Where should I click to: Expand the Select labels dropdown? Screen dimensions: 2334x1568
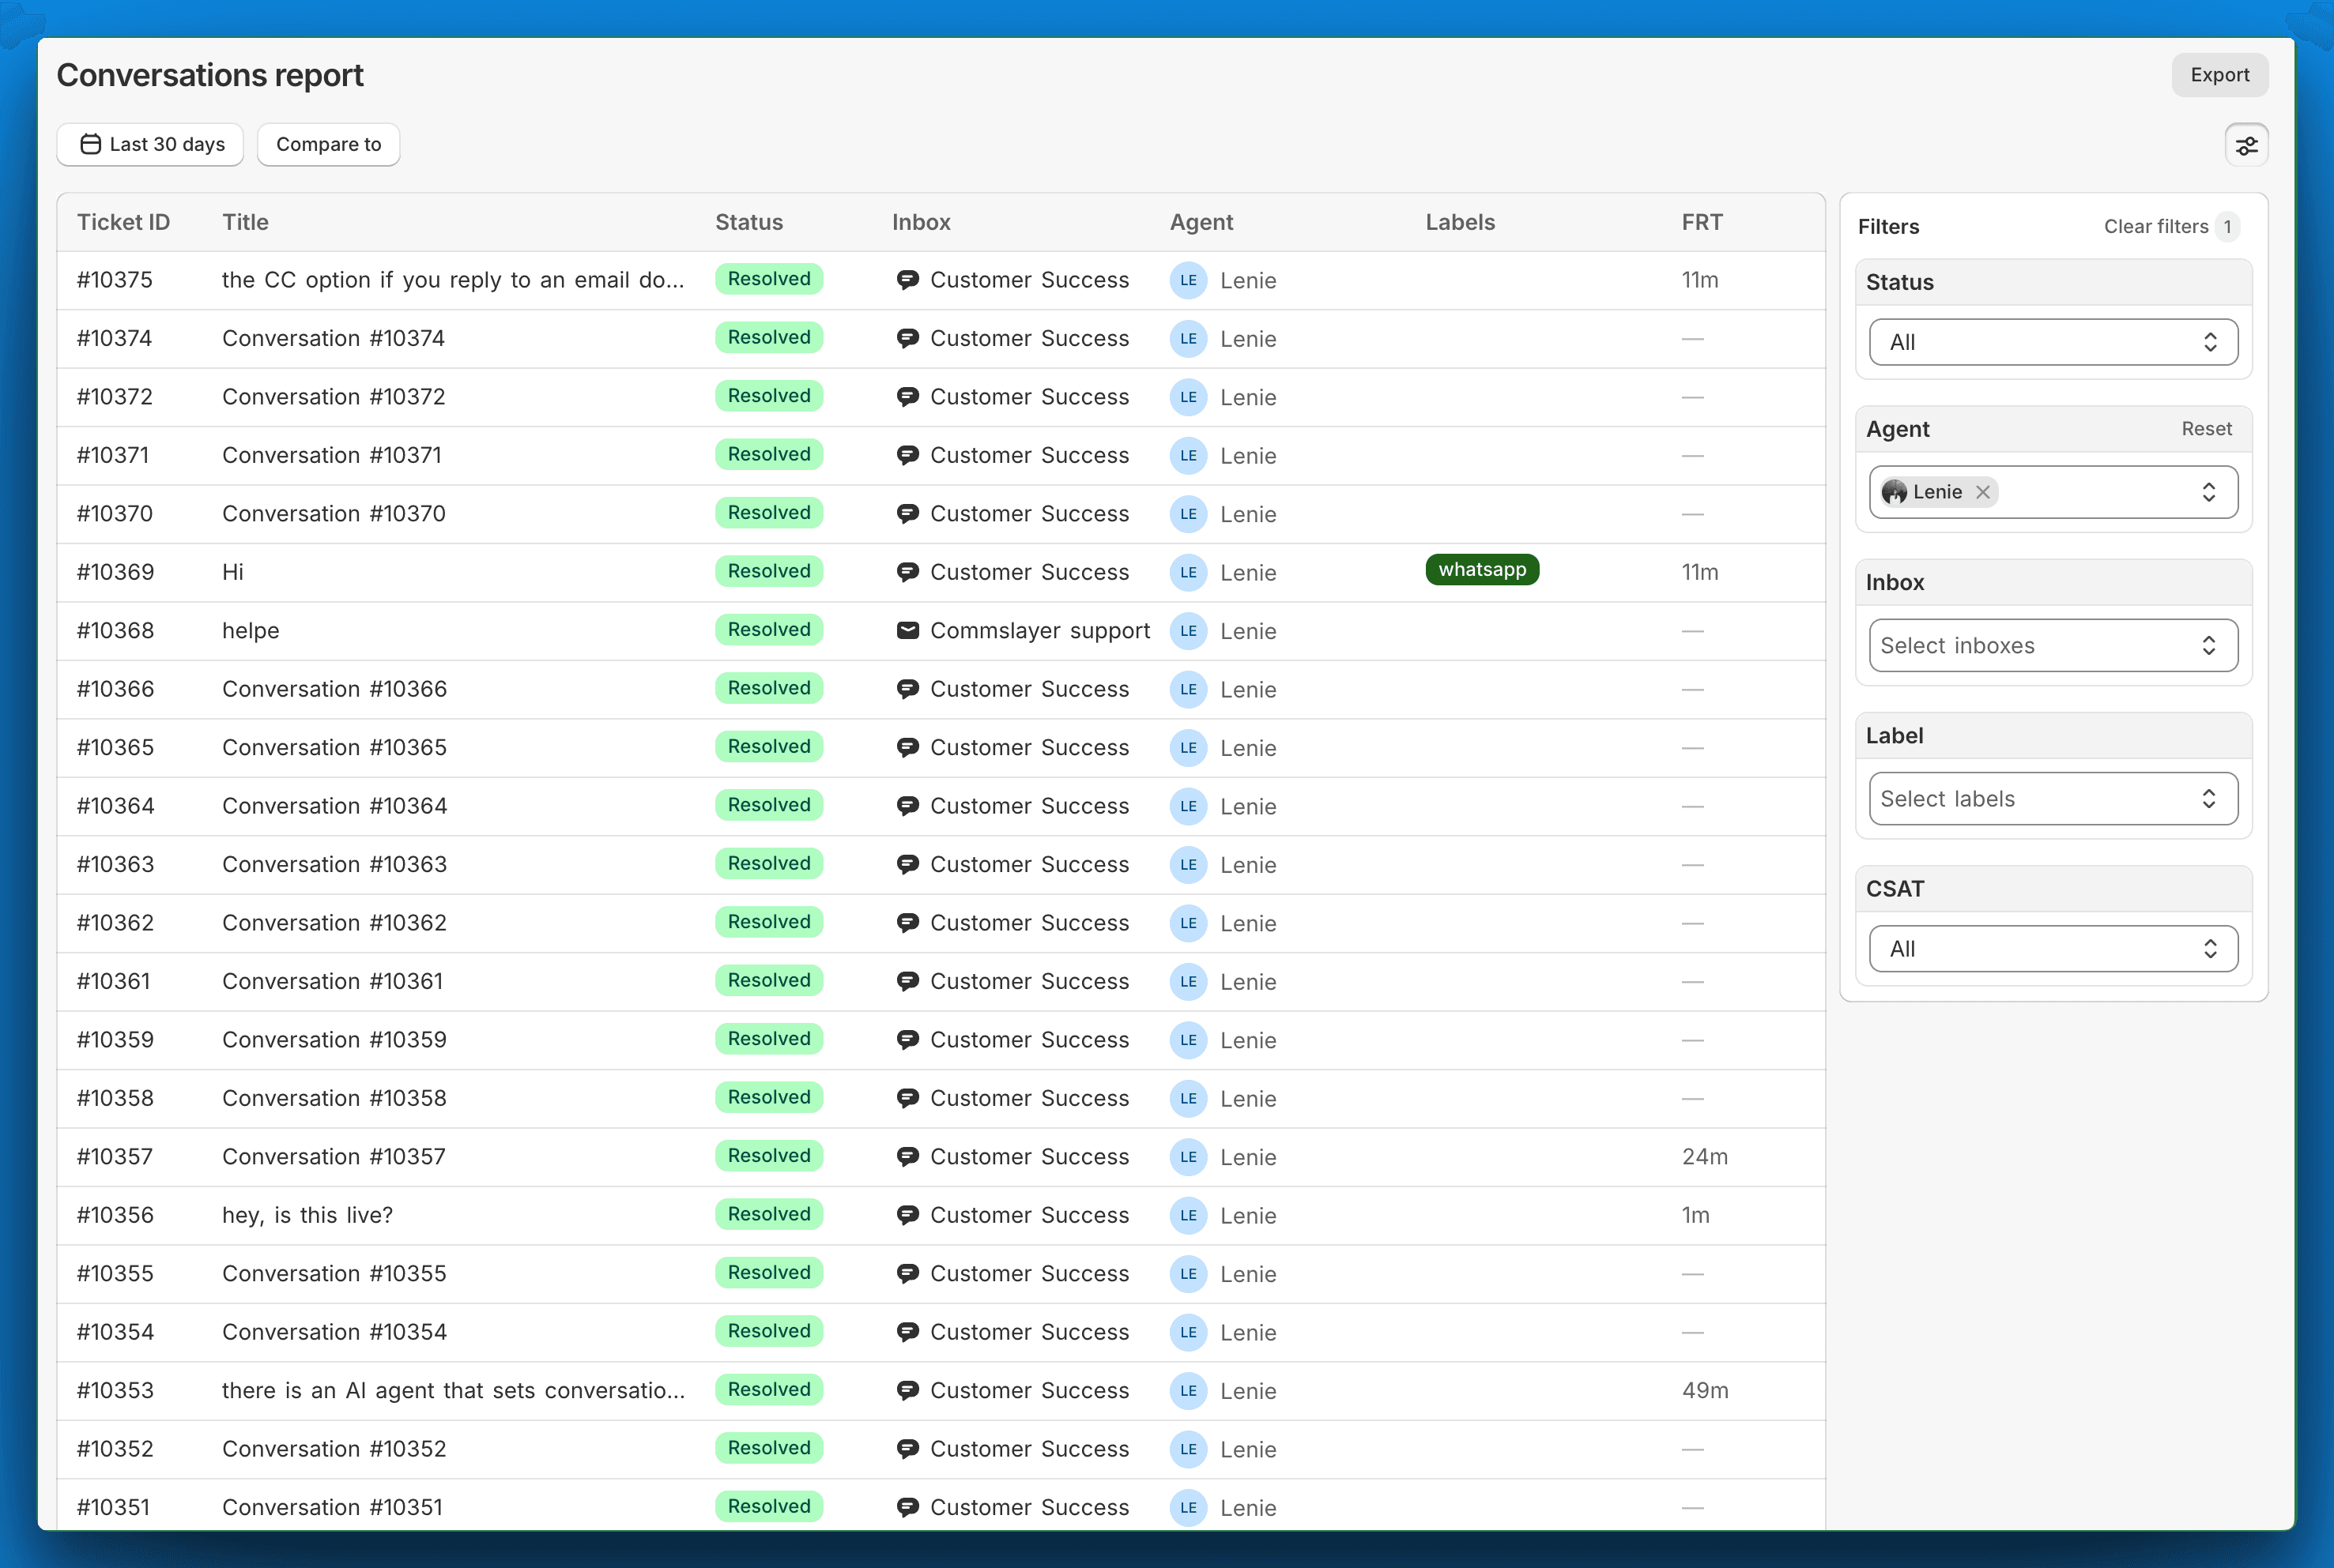coord(2053,799)
